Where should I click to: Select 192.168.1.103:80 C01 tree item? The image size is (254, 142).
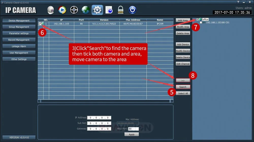pos(218,22)
